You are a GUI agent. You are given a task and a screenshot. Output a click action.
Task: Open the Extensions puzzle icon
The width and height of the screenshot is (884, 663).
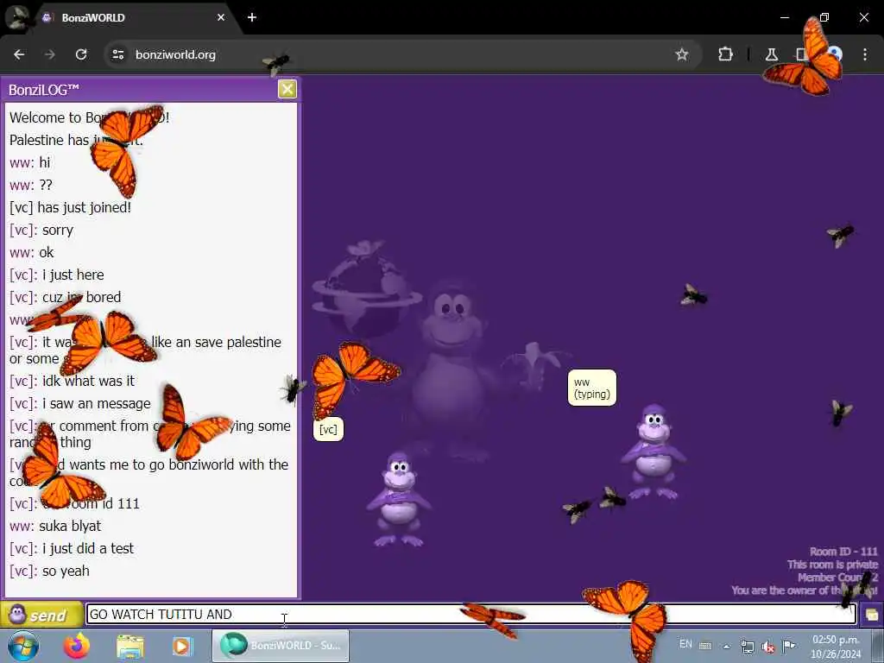[725, 54]
